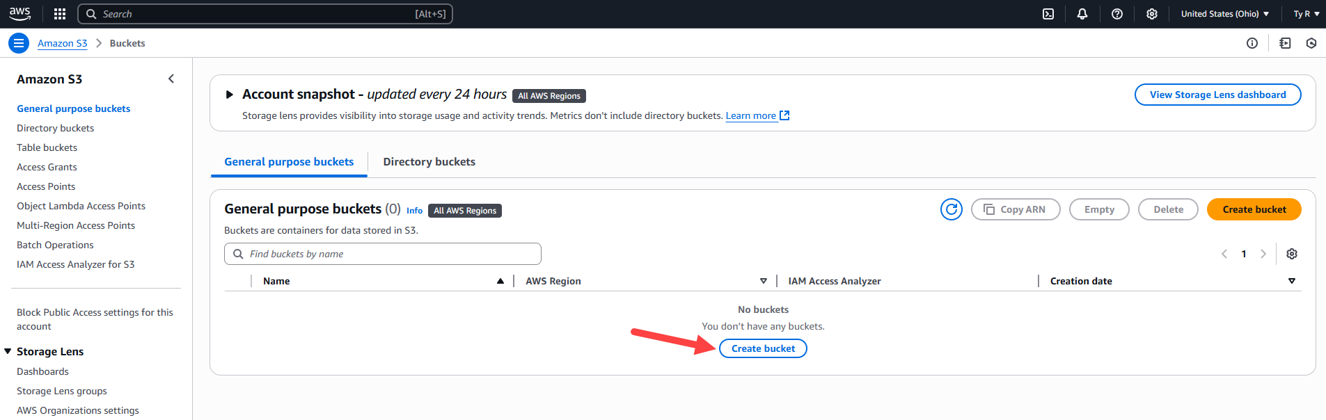Viewport: 1326px width, 420px height.
Task: Open Storage Lens Dashboards
Action: [43, 371]
